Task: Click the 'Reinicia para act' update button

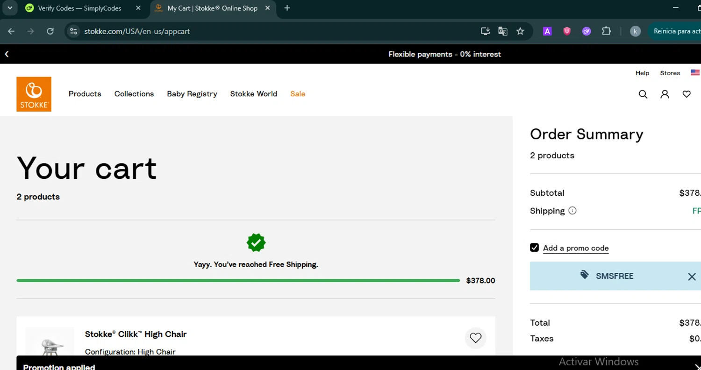Action: (x=674, y=31)
